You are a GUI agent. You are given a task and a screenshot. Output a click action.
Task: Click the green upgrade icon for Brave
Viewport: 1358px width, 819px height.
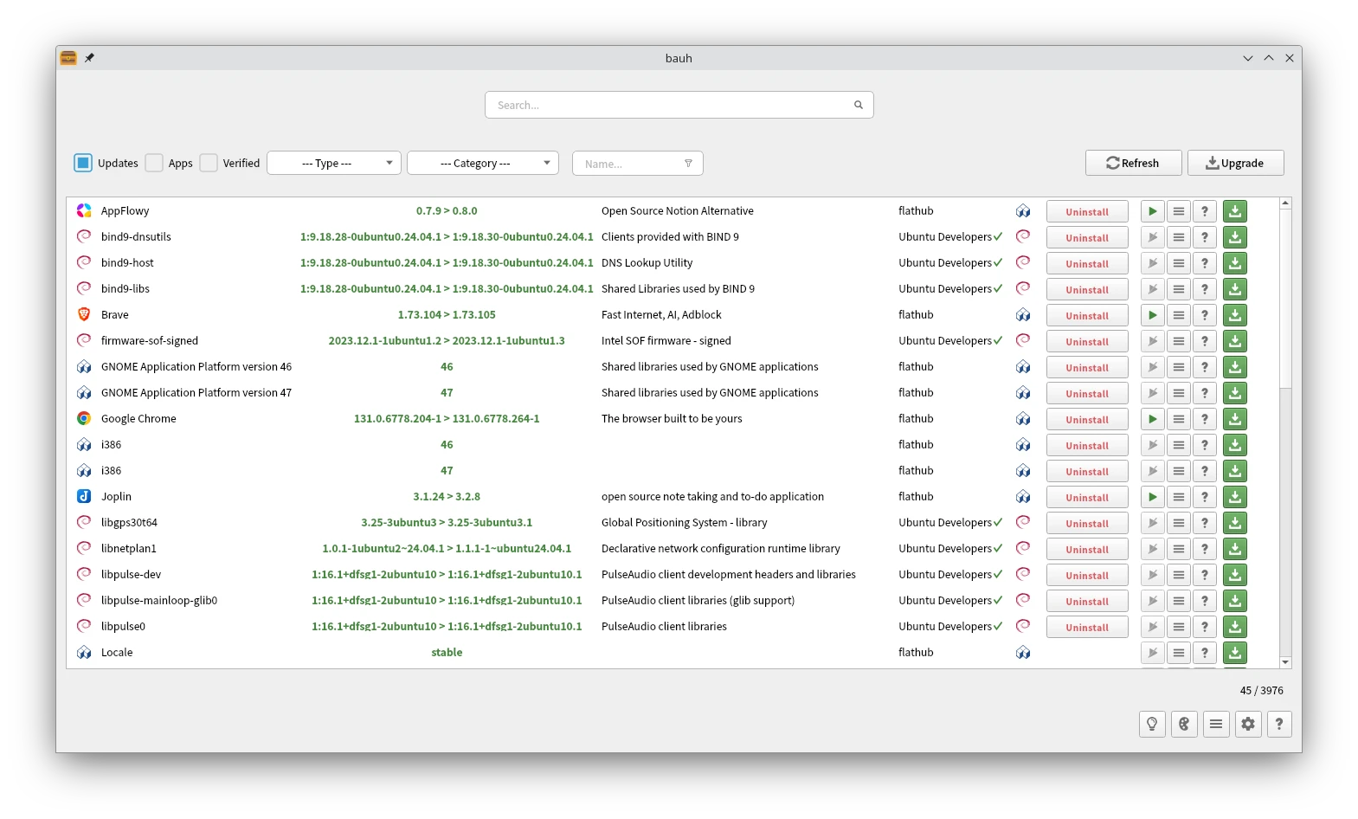pyautogui.click(x=1235, y=315)
